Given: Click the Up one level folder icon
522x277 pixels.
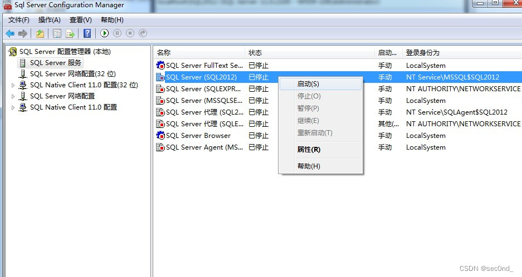Looking at the screenshot, I should pyautogui.click(x=40, y=33).
